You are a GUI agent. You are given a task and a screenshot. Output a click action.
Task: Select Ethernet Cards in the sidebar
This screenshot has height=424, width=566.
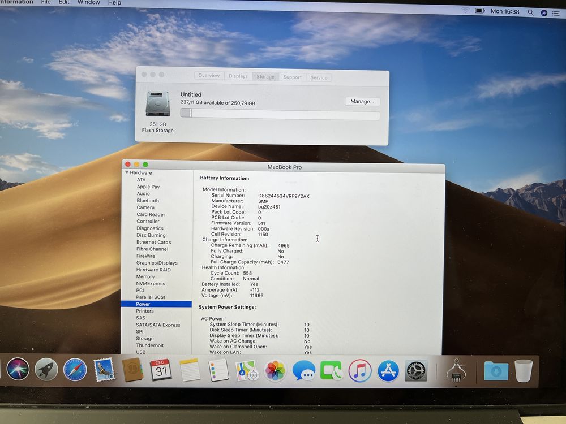coord(153,242)
